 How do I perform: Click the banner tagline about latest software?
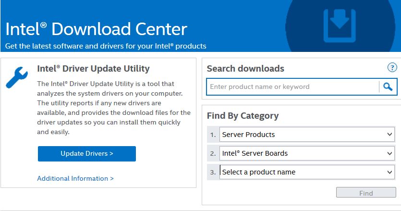(106, 46)
